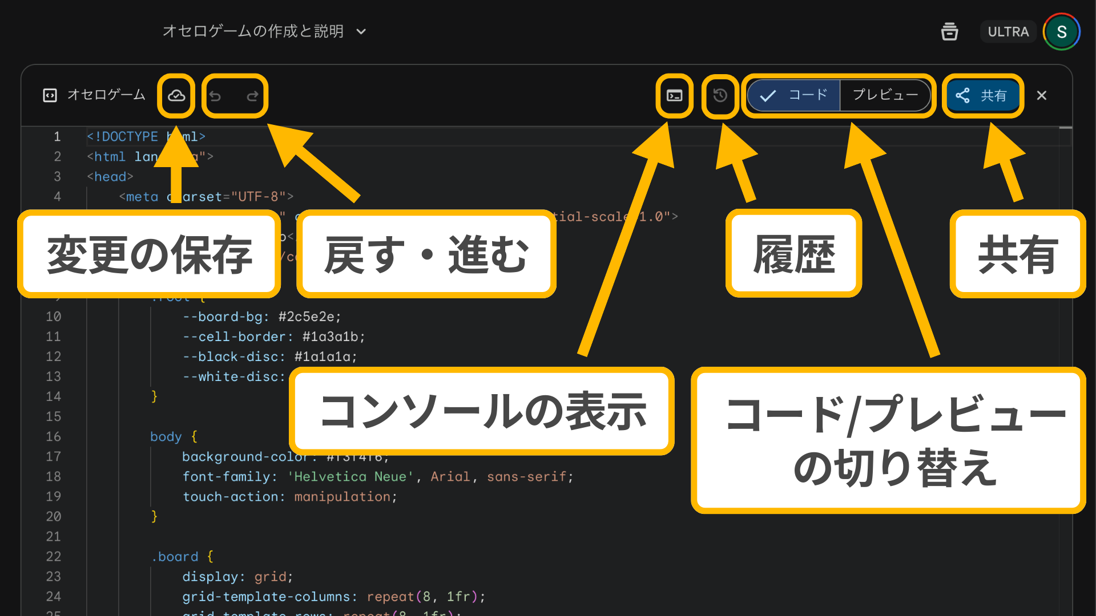Click the chevron beside the conversation title
Image resolution: width=1096 pixels, height=616 pixels.
click(x=361, y=32)
